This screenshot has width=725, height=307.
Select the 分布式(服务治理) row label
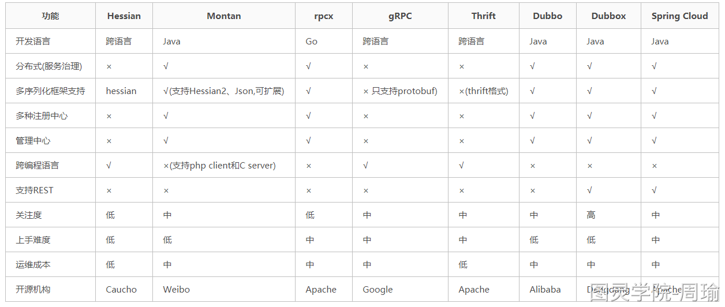[x=48, y=66]
